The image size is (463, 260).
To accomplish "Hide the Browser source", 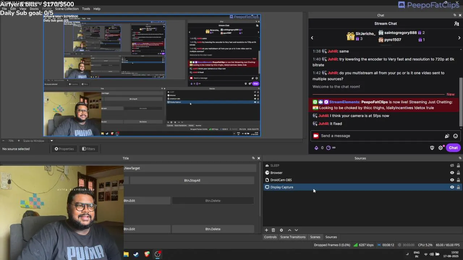I will pyautogui.click(x=452, y=173).
